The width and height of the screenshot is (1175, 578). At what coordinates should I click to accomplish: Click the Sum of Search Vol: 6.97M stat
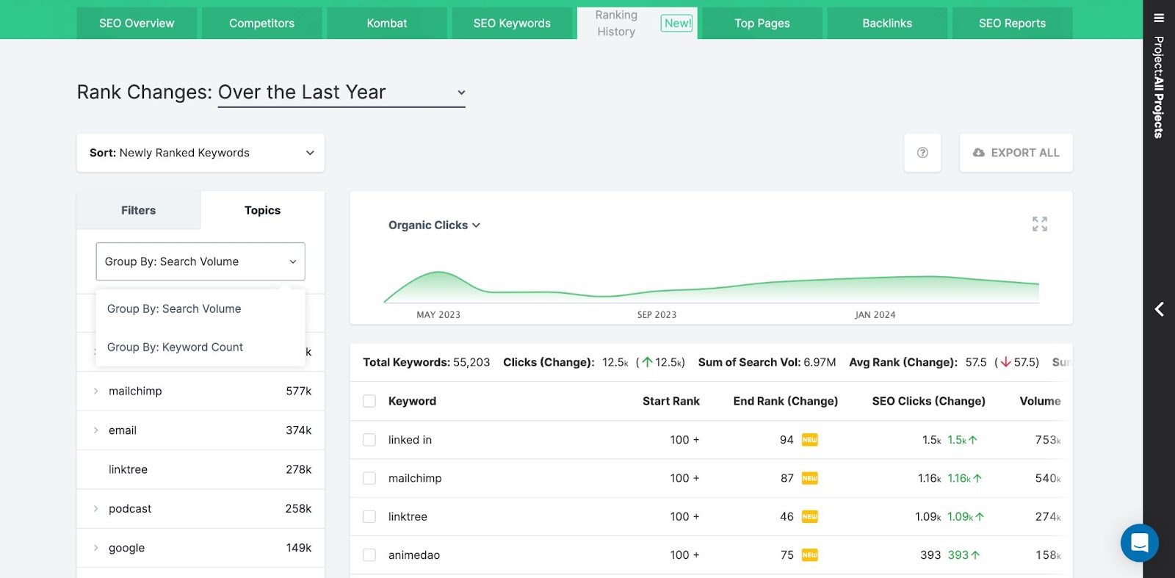pyautogui.click(x=767, y=362)
